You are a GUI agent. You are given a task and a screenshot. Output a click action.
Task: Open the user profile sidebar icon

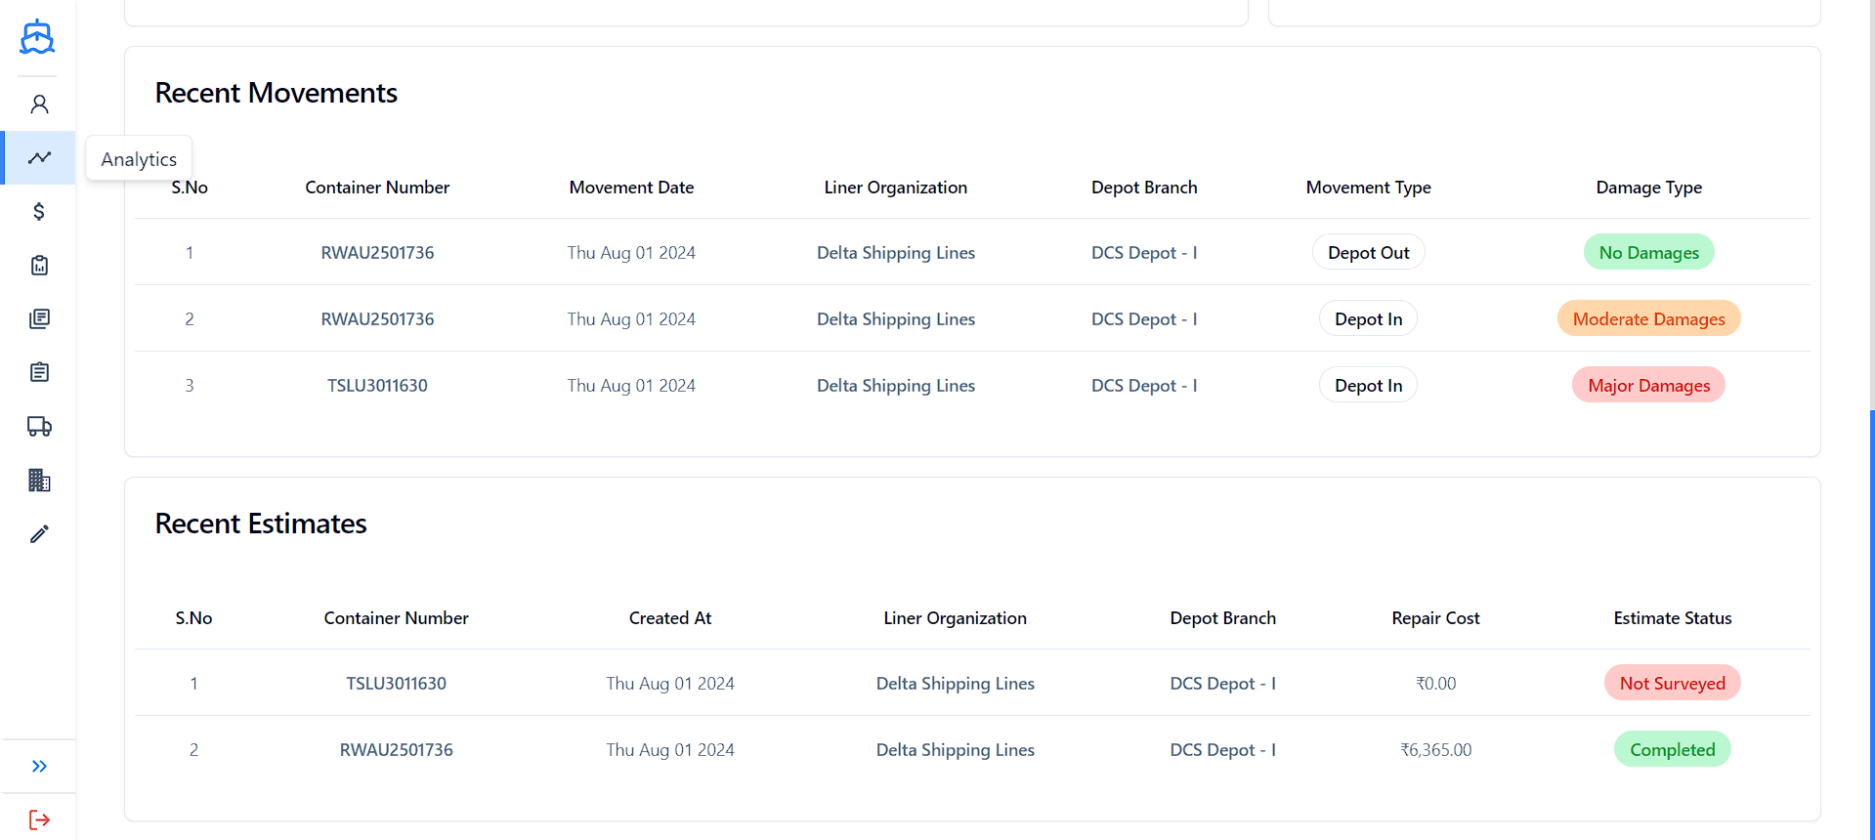pos(39,105)
